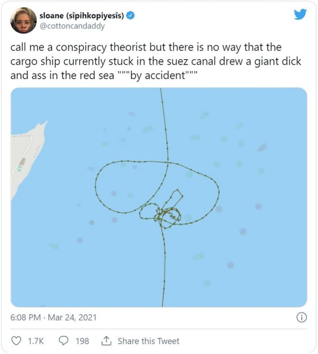Click the Twitter bird logo
318x354 pixels.
point(300,14)
